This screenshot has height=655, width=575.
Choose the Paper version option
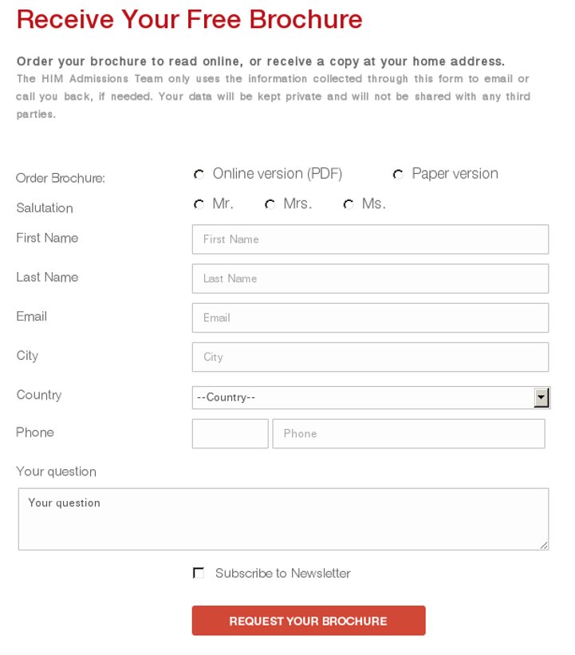[398, 174]
